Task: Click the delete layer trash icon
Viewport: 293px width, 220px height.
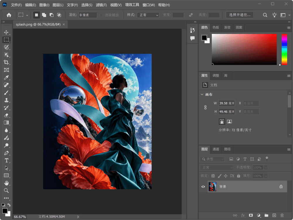Action: (x=282, y=215)
